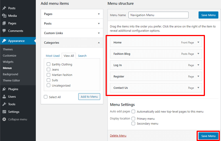Check the Earthly Clothing category checkbox
Viewport: 221px width, 141px height.
[49, 64]
